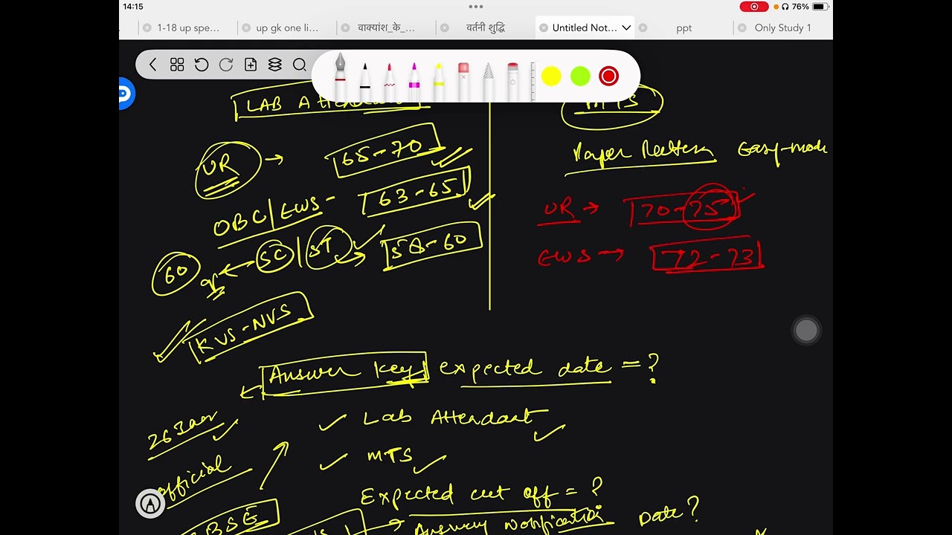This screenshot has height=535, width=952.
Task: Tap the red screen recording indicator
Action: click(754, 7)
